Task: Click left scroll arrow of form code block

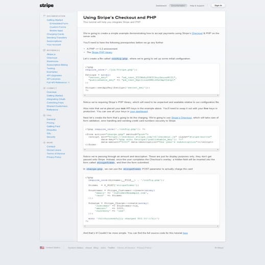Action: [85, 150]
